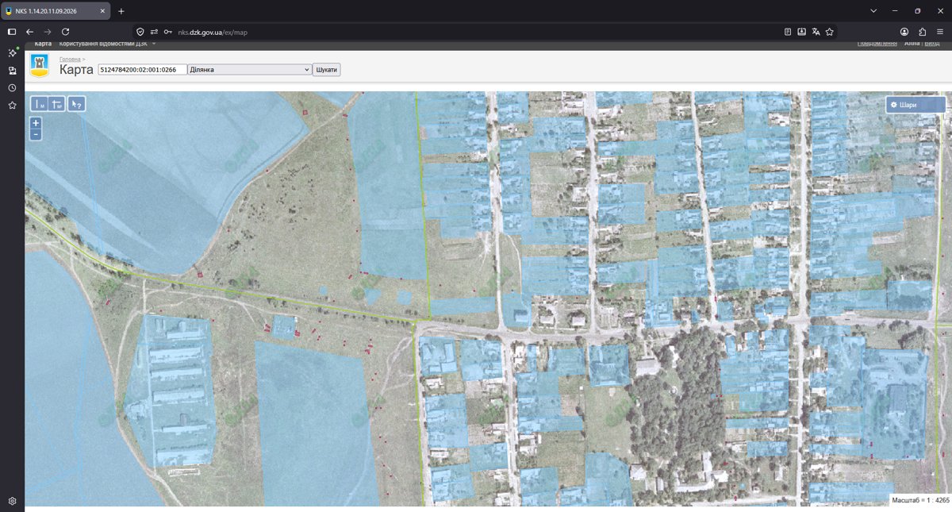Reload the page with the refresh icon
952x512 pixels.
66,32
